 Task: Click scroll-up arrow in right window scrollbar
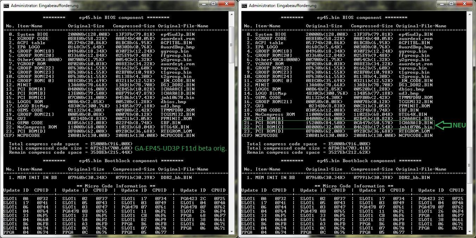pos(470,14)
